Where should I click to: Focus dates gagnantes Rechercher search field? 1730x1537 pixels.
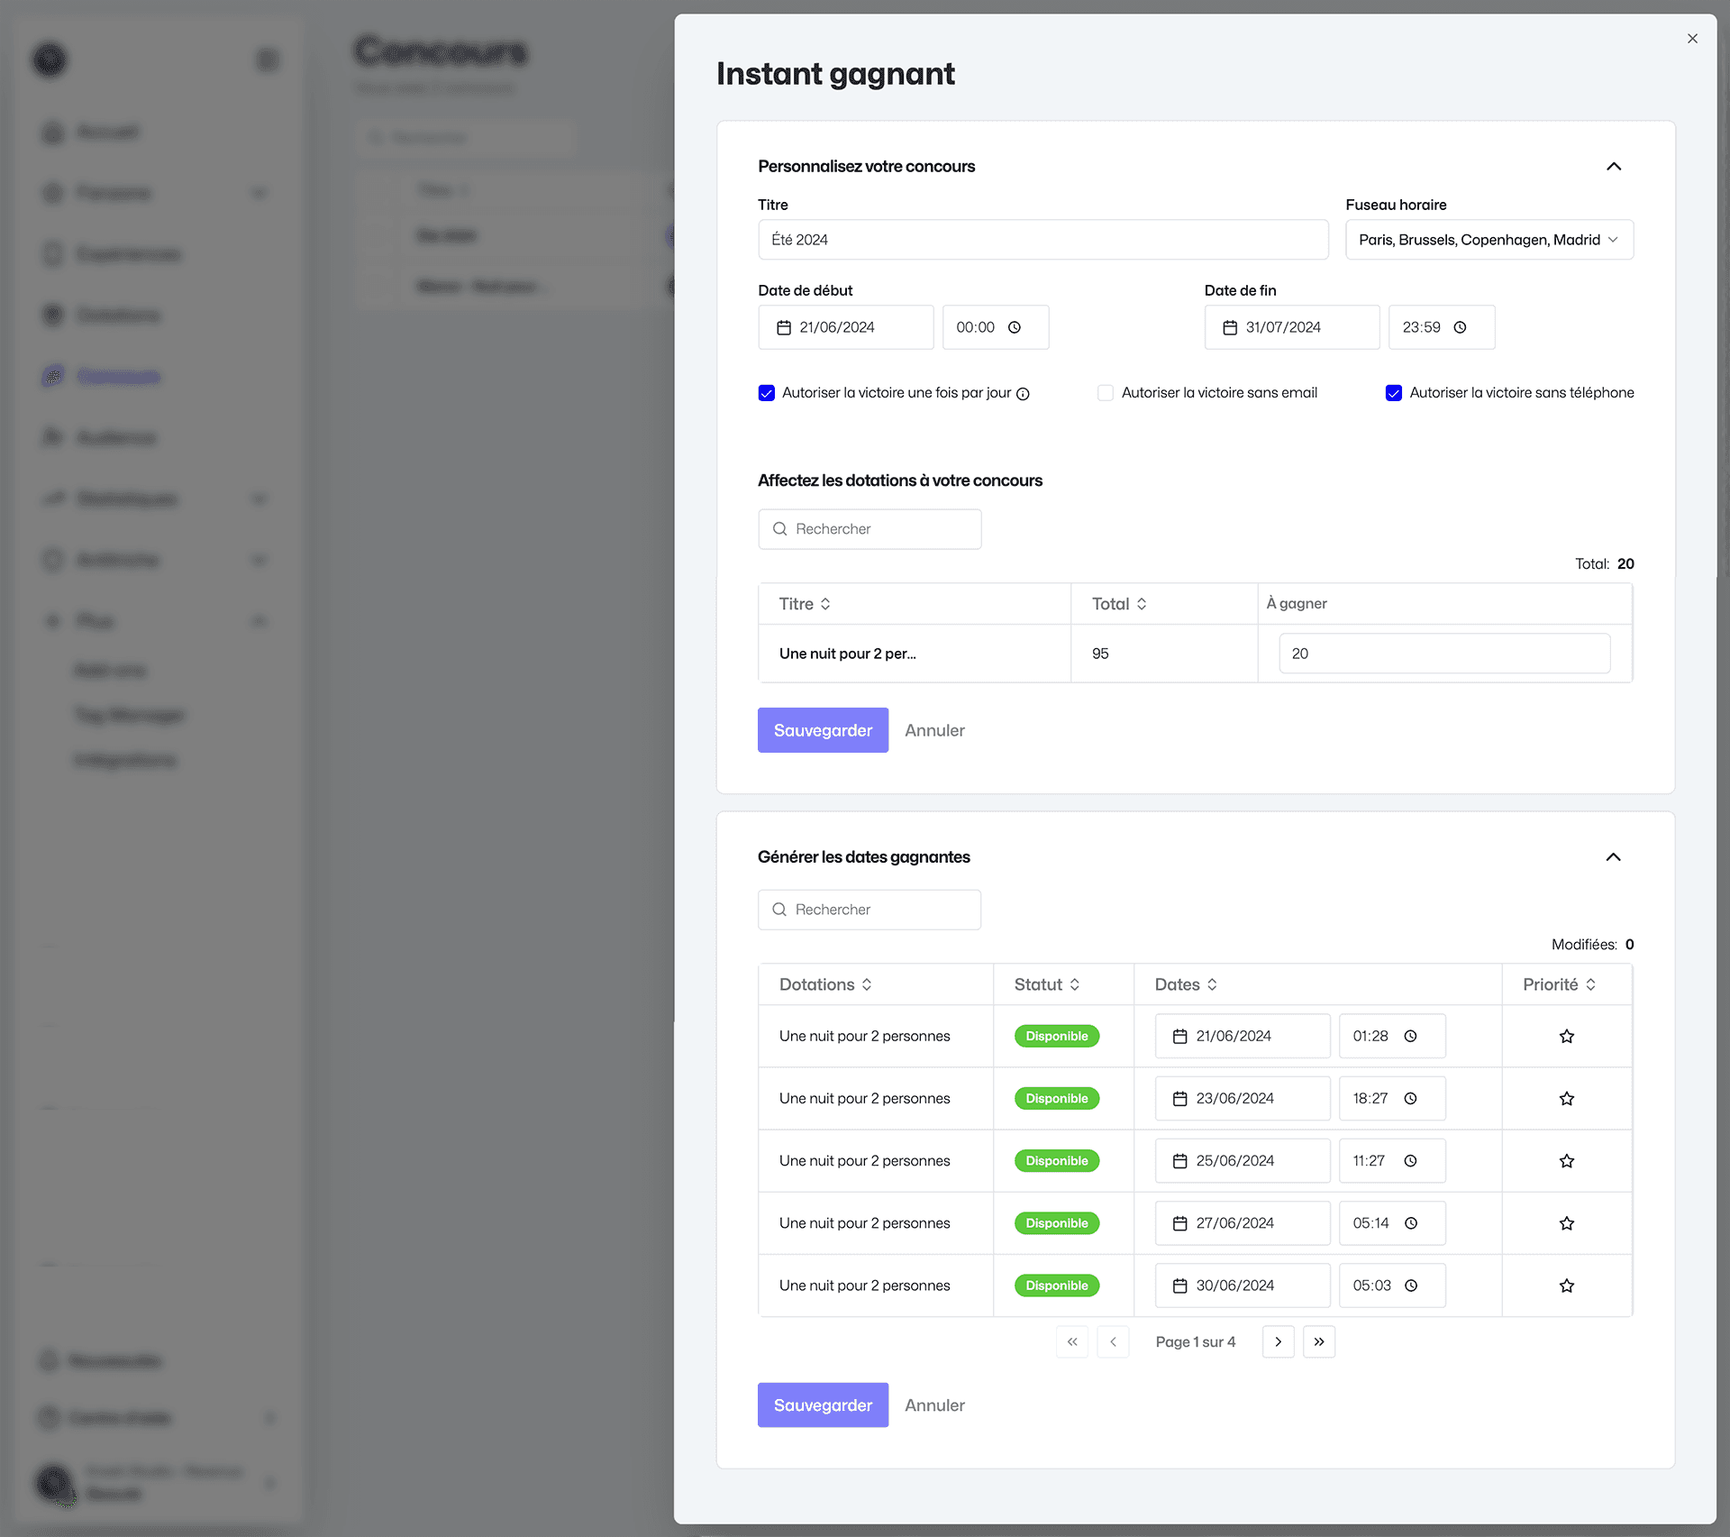pos(870,910)
